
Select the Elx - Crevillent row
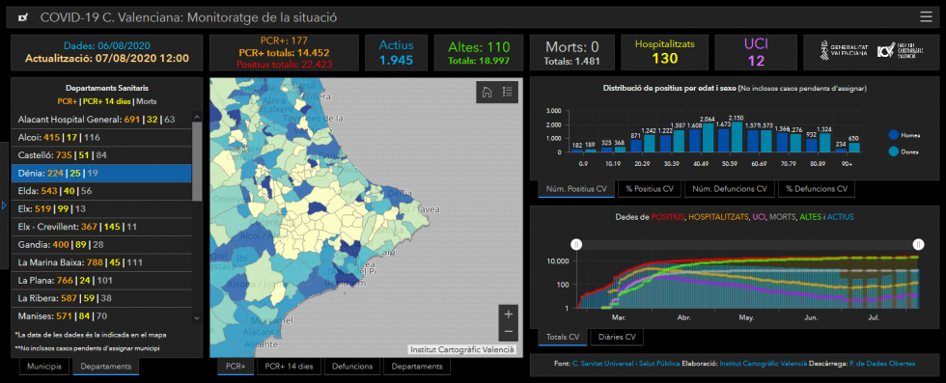(x=101, y=227)
